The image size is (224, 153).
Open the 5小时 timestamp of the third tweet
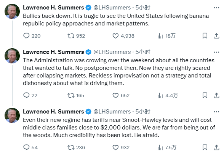143,112
